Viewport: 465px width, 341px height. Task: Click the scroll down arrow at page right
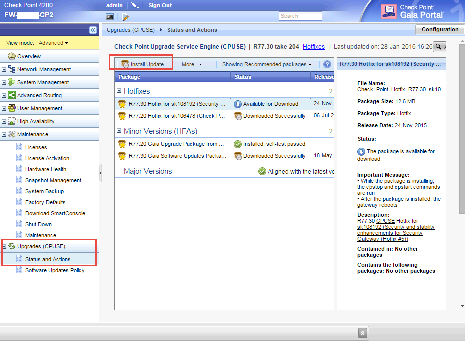pyautogui.click(x=462, y=306)
